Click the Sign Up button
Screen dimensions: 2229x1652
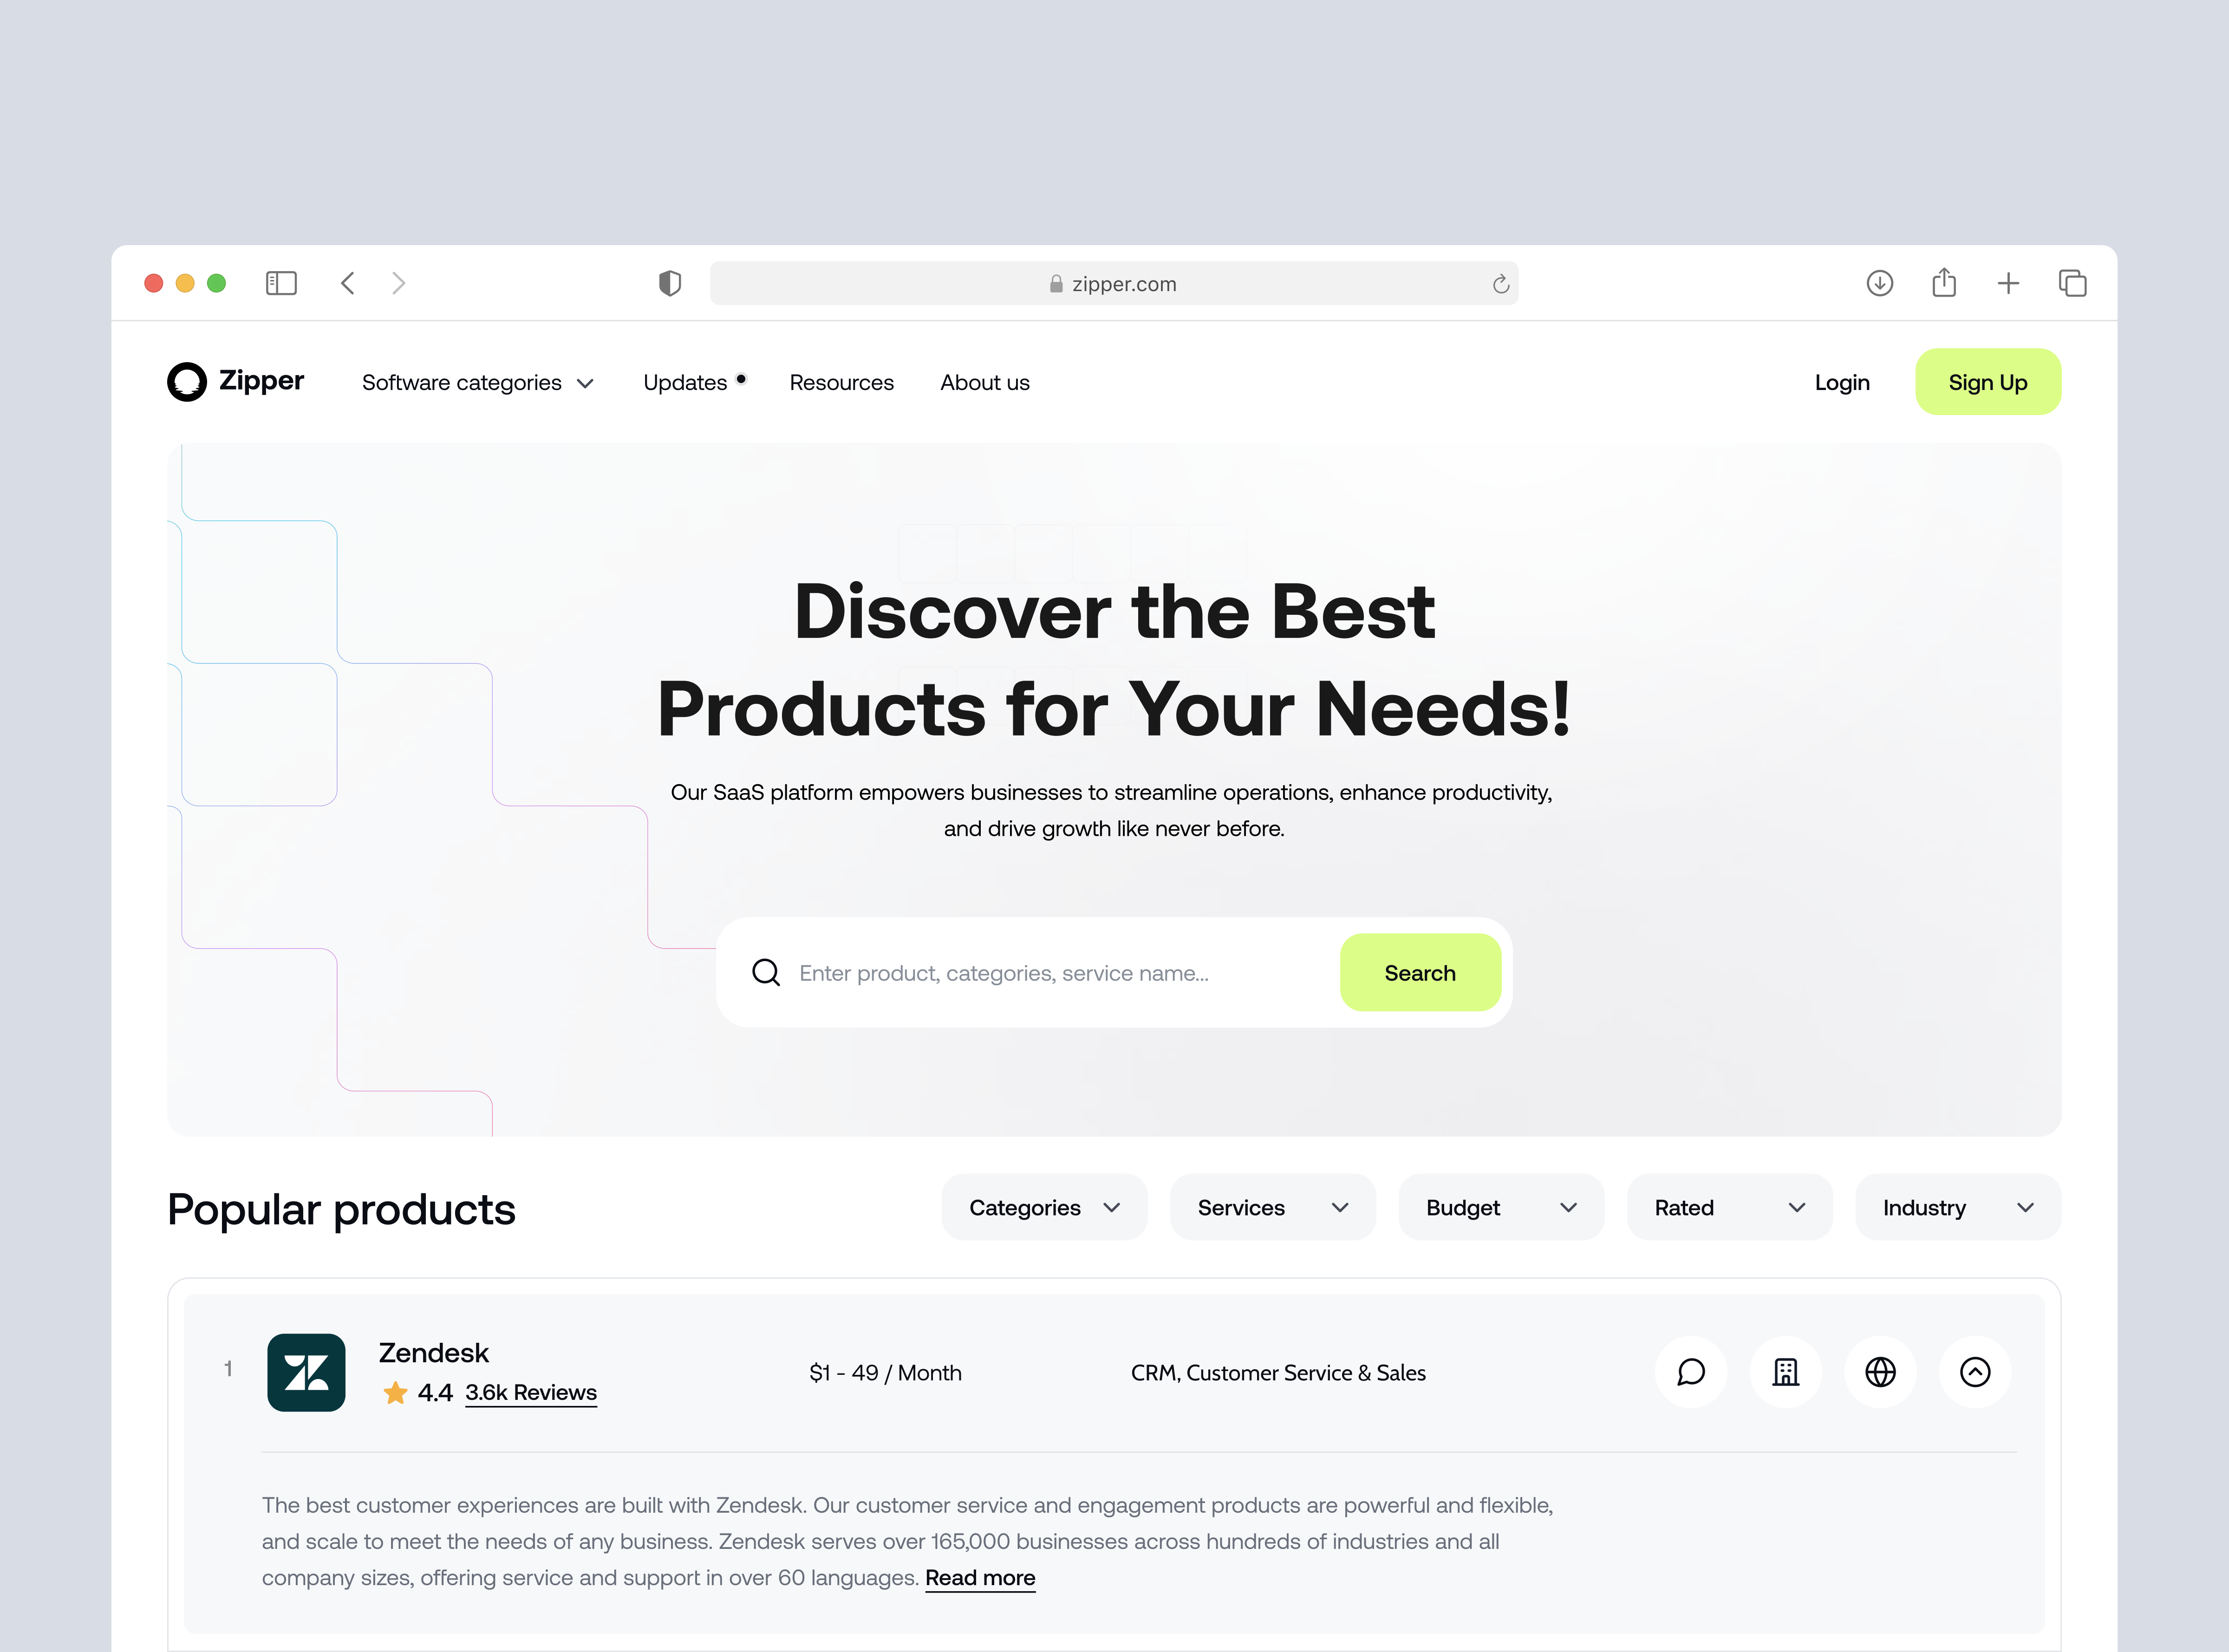tap(1988, 381)
